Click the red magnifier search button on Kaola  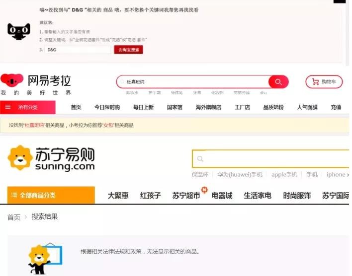[278, 82]
